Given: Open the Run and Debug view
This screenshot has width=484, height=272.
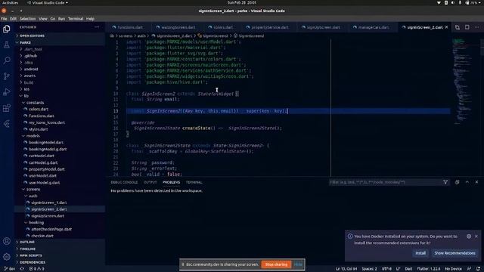Looking at the screenshot, I should point(7,92).
